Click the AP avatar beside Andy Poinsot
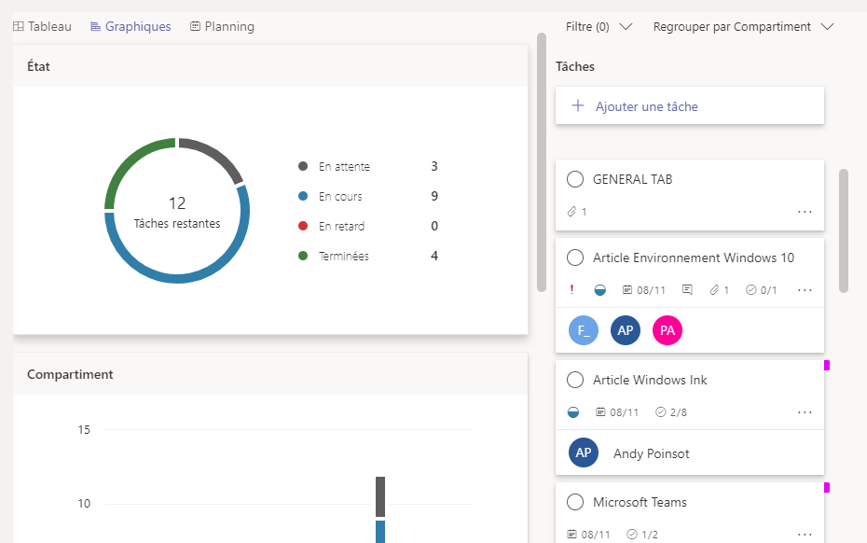 [x=584, y=452]
